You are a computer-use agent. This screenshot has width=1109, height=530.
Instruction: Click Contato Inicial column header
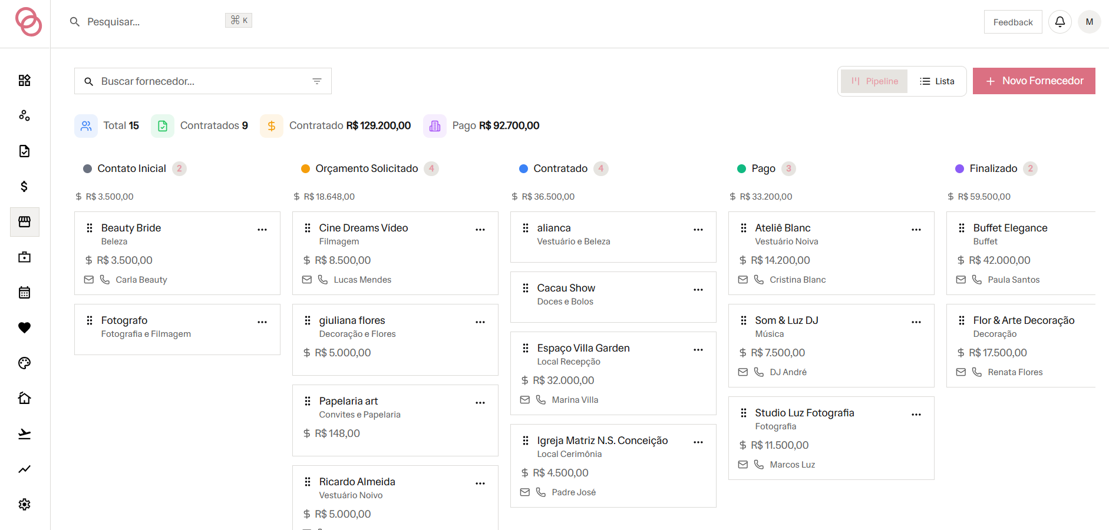132,168
